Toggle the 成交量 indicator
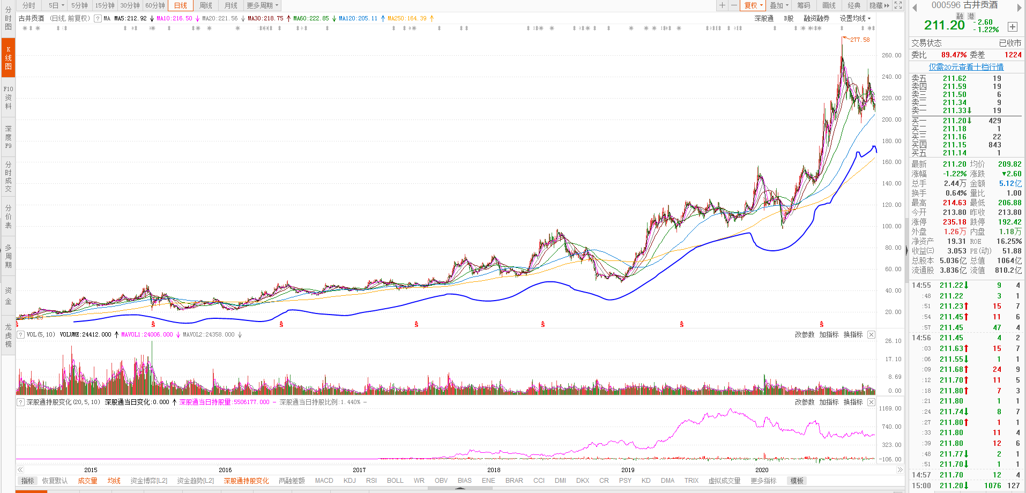The image size is (1026, 493). [x=87, y=481]
